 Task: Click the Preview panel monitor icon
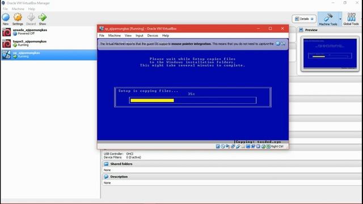click(x=301, y=30)
